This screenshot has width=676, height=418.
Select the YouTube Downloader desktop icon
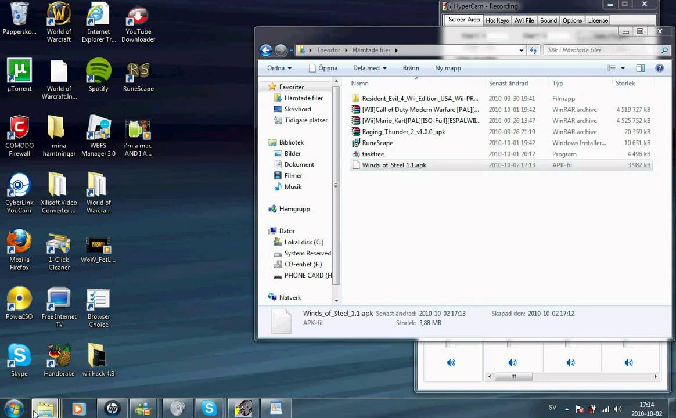coord(138,24)
